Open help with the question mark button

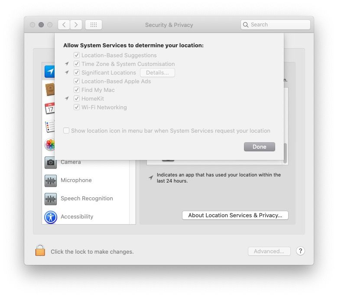(300, 251)
